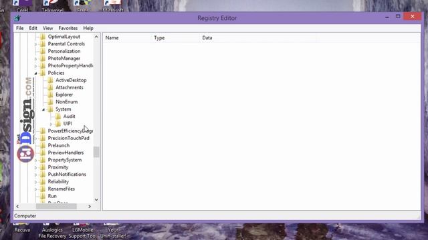Click the tree scroll up arrow
This screenshot has width=428, height=240.
pos(96,37)
